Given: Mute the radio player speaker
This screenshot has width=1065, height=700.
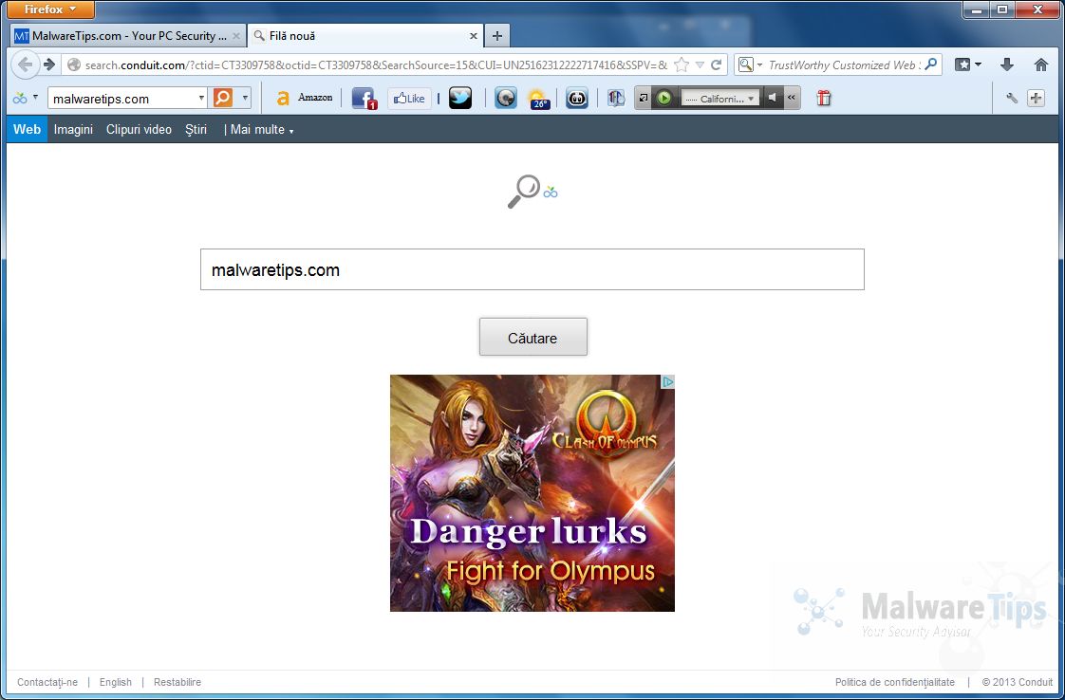Looking at the screenshot, I should tap(773, 99).
